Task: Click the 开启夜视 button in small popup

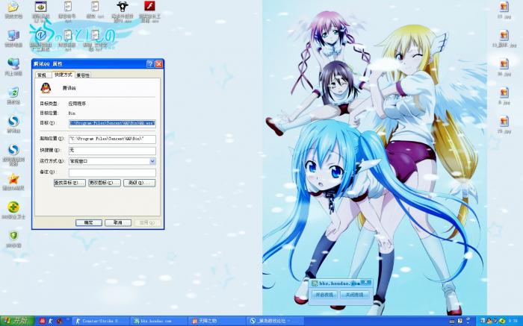Action: (324, 295)
